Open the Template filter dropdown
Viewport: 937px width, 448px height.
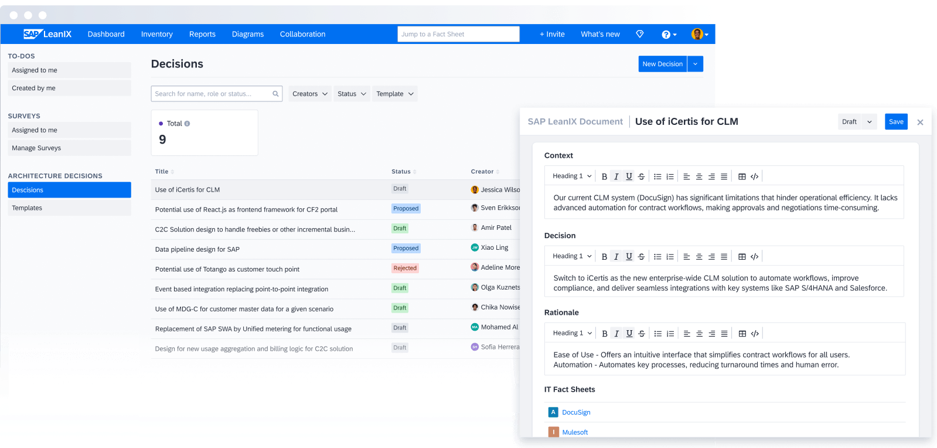[x=395, y=94]
